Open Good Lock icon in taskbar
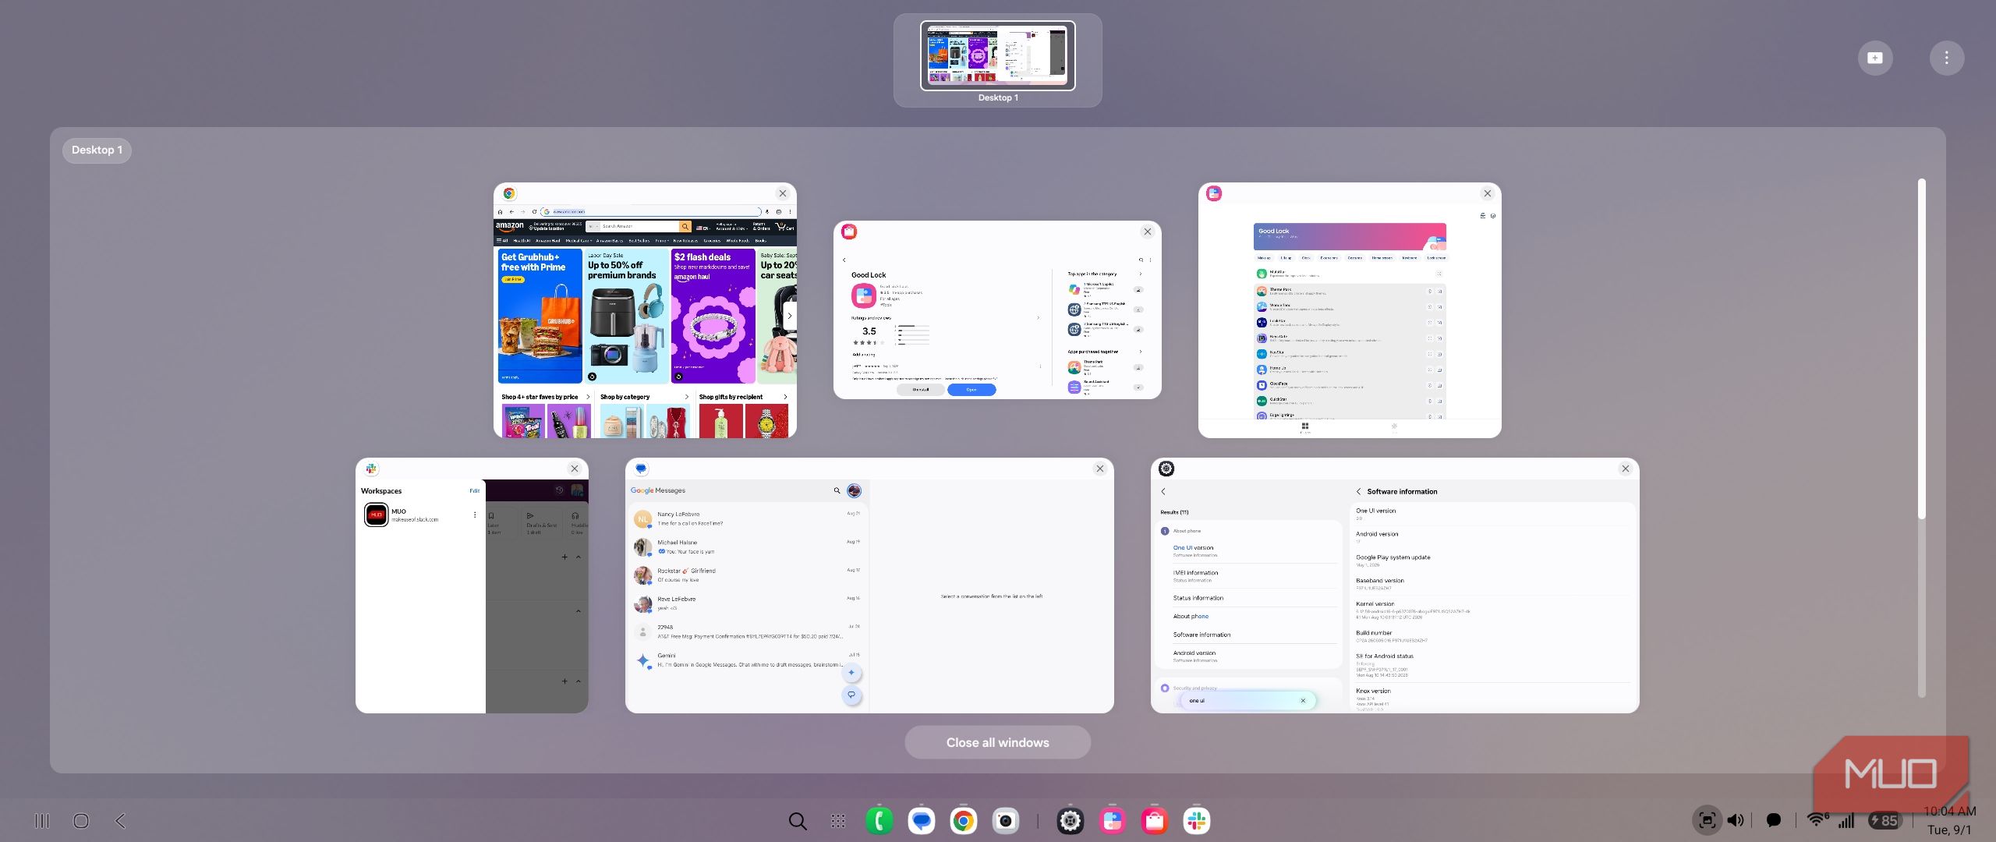This screenshot has height=842, width=1996. coord(1113,821)
